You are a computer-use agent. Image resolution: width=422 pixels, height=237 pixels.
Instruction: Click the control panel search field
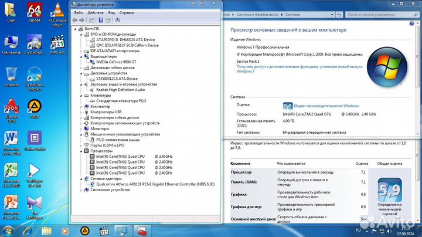pos(382,15)
